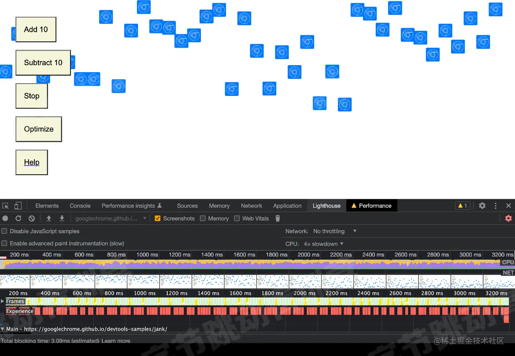Save the profile with the download arrow icon
515x356 pixels.
(62, 219)
